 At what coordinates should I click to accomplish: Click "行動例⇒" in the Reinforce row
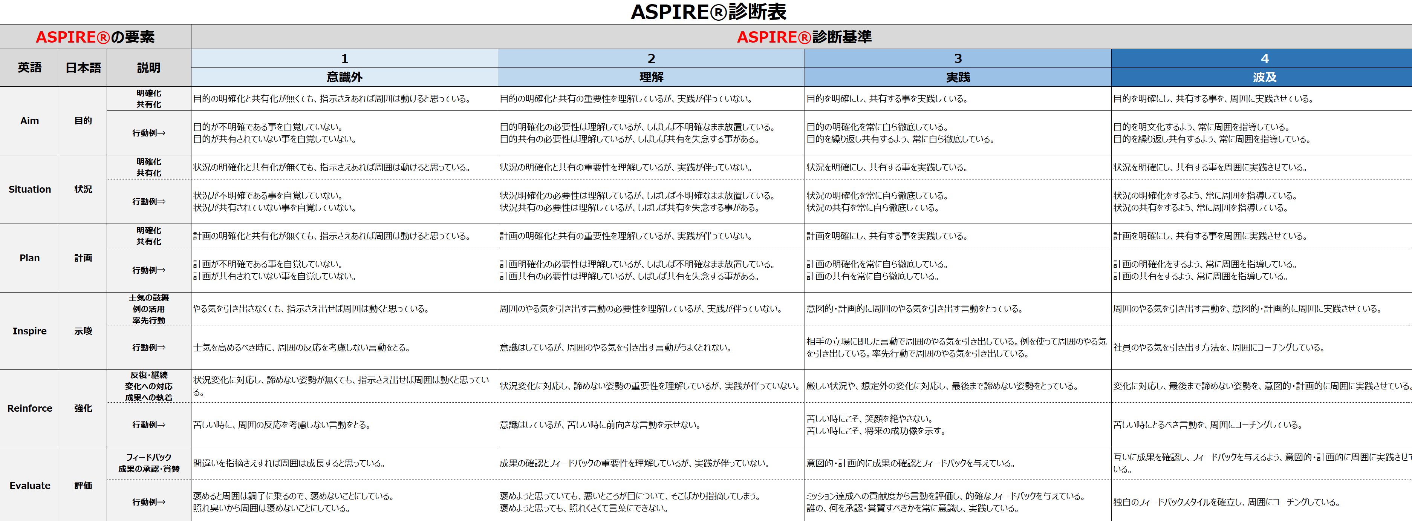click(x=148, y=424)
